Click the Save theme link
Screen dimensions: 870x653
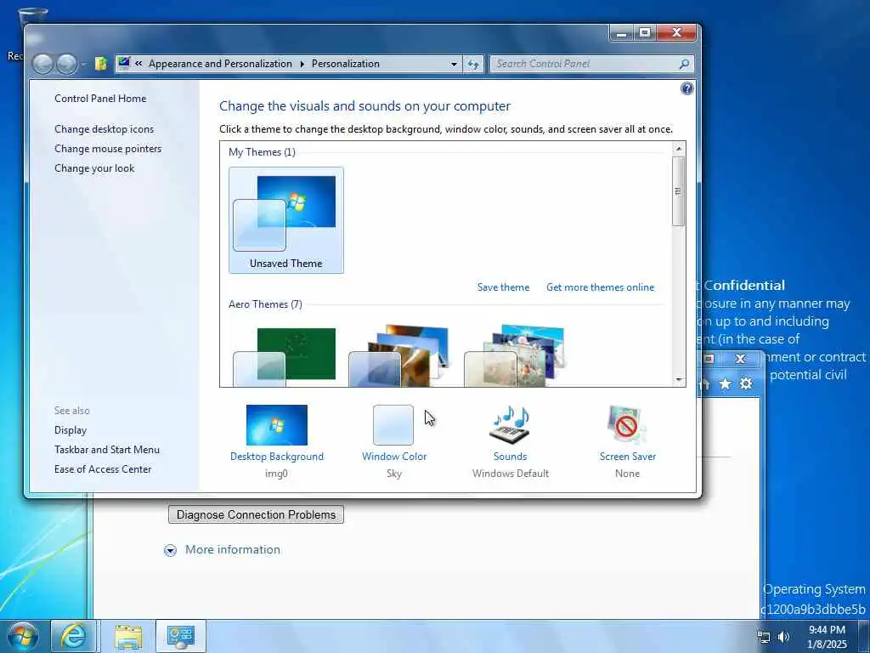[x=503, y=287]
